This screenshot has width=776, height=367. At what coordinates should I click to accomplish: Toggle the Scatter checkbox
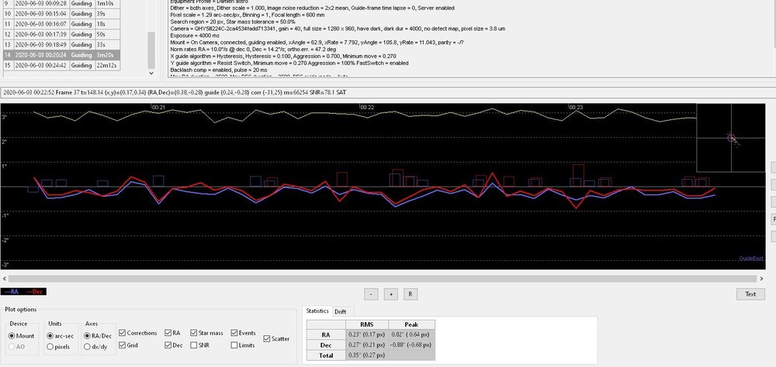[x=267, y=339]
